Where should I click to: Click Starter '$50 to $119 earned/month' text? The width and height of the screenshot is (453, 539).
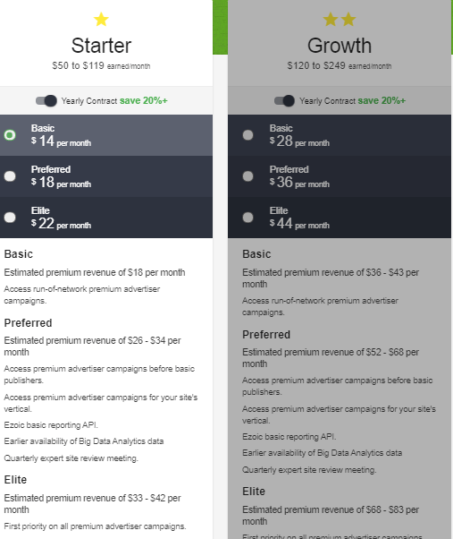101,65
